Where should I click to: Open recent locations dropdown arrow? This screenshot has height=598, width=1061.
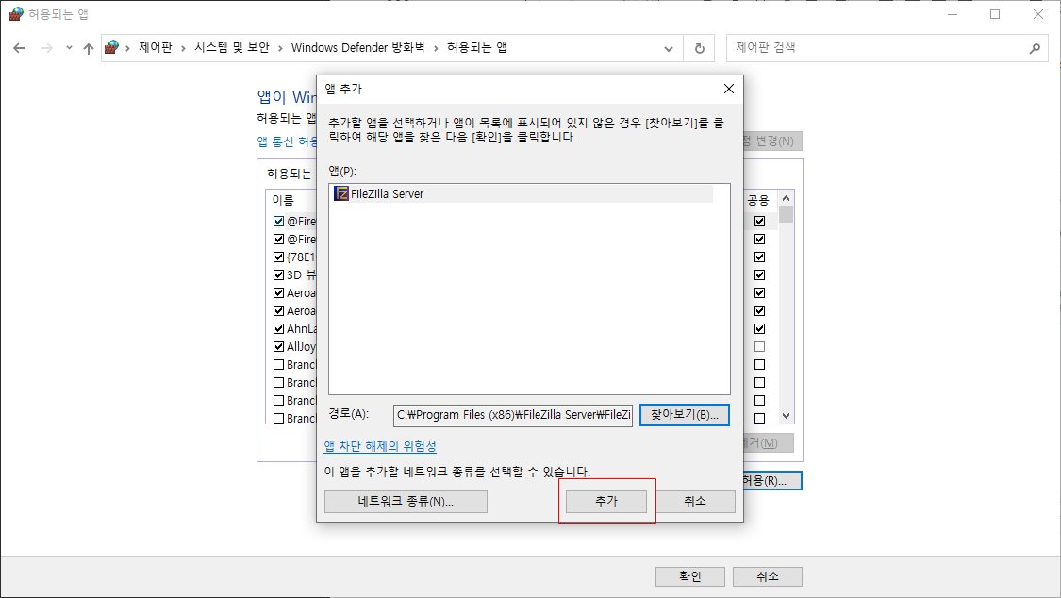tap(69, 48)
